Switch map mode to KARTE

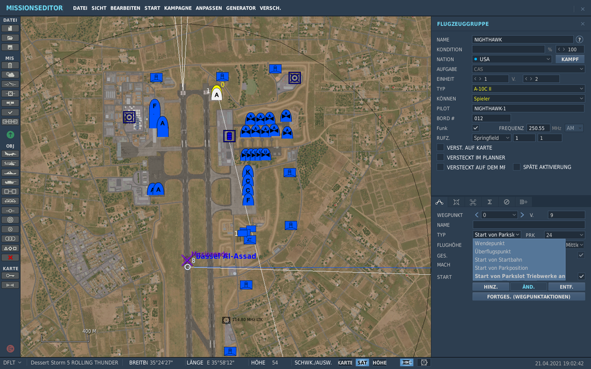point(345,363)
